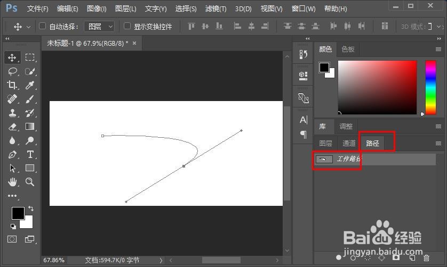Image resolution: width=447 pixels, height=267 pixels.
Task: Open the paths panel flyout menu
Action: [x=438, y=144]
